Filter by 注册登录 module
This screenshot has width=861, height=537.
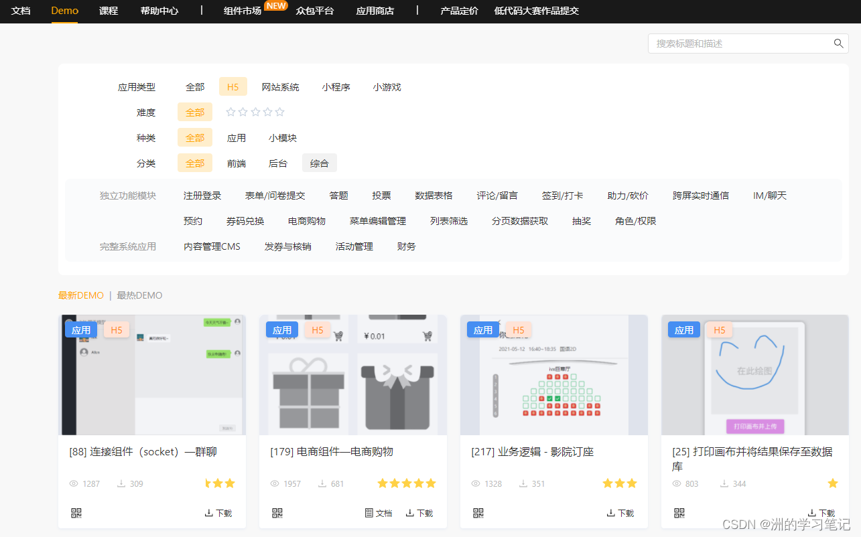[202, 196]
